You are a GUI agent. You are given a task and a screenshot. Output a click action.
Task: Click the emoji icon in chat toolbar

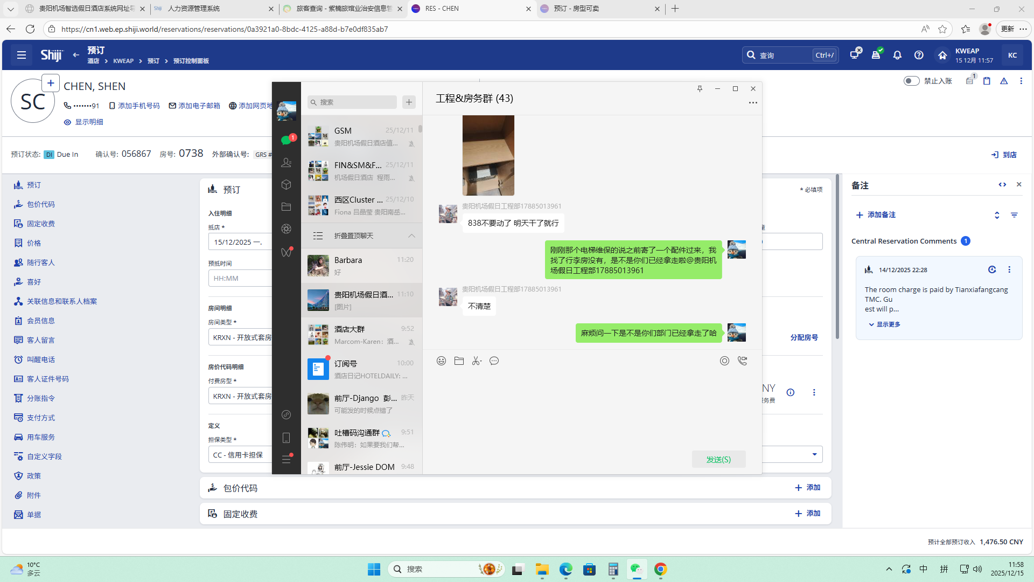pos(441,361)
